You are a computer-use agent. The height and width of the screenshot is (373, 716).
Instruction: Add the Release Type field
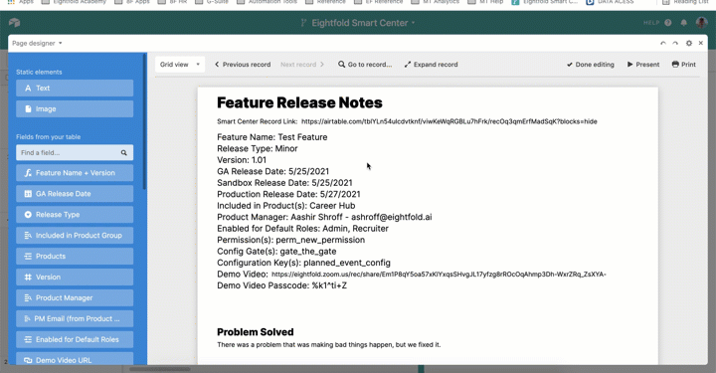pyautogui.click(x=75, y=215)
